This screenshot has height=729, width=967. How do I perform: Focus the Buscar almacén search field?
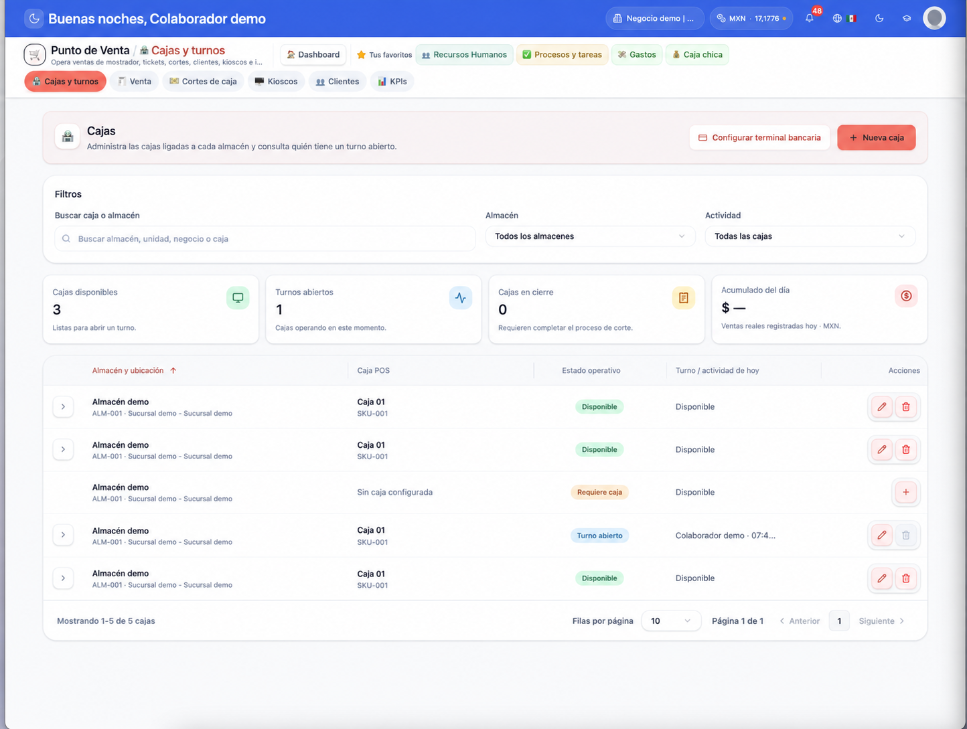point(265,238)
